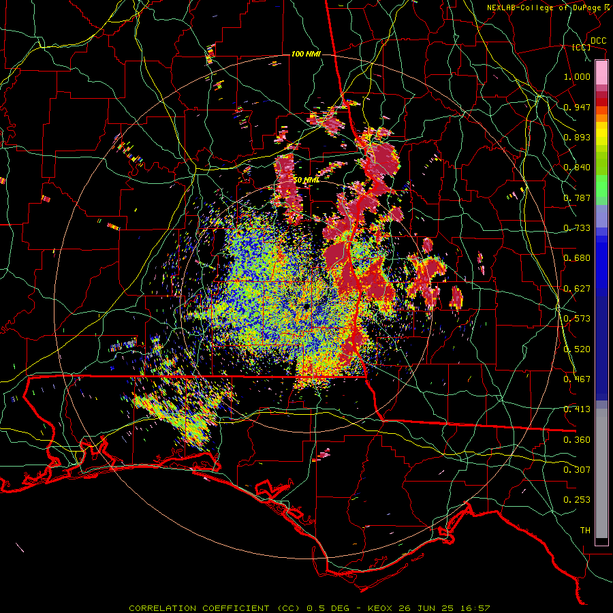This screenshot has width=613, height=613.
Task: Select the DCC product label above the color bar
Action: click(x=598, y=41)
